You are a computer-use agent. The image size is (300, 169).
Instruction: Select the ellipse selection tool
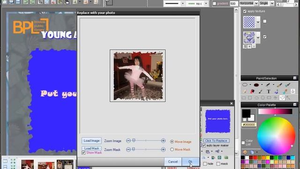click(x=245, y=85)
